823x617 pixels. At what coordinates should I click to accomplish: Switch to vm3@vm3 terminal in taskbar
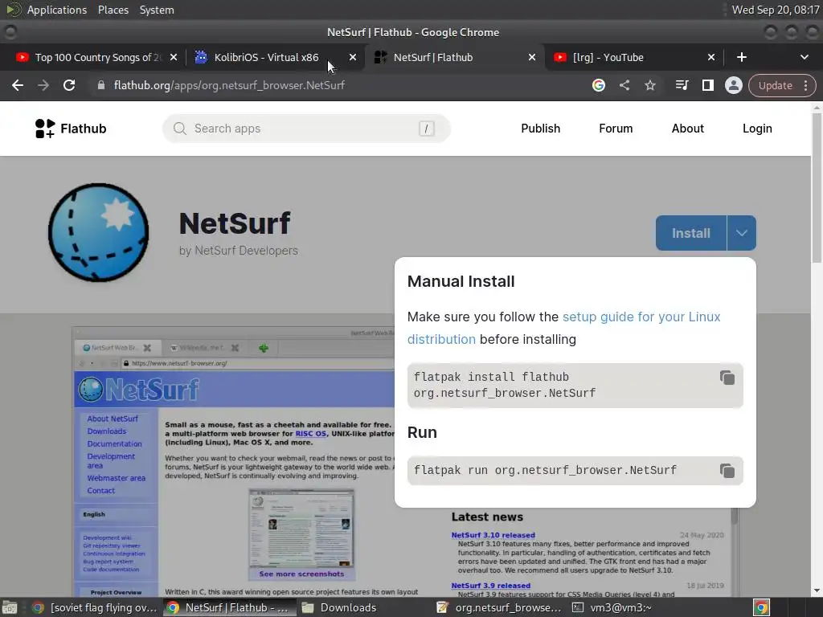pos(612,607)
